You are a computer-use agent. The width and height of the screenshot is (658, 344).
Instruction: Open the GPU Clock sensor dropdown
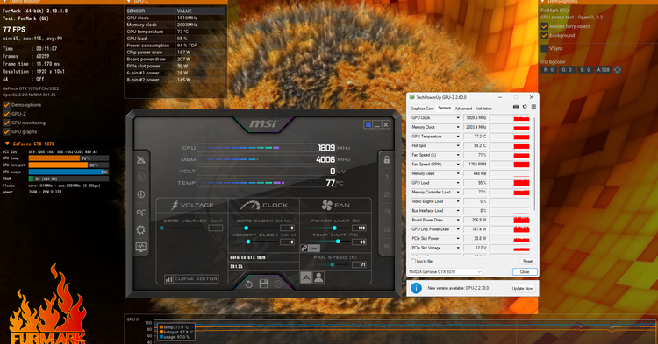click(458, 118)
